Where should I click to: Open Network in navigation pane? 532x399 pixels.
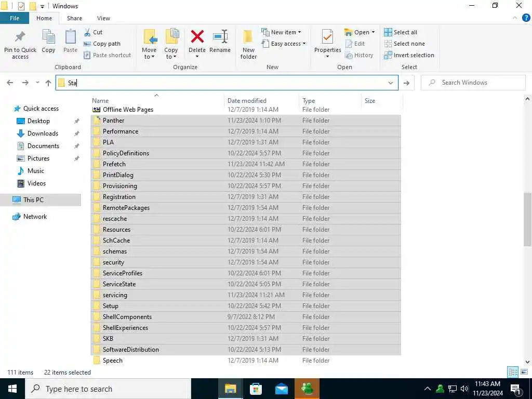click(35, 217)
